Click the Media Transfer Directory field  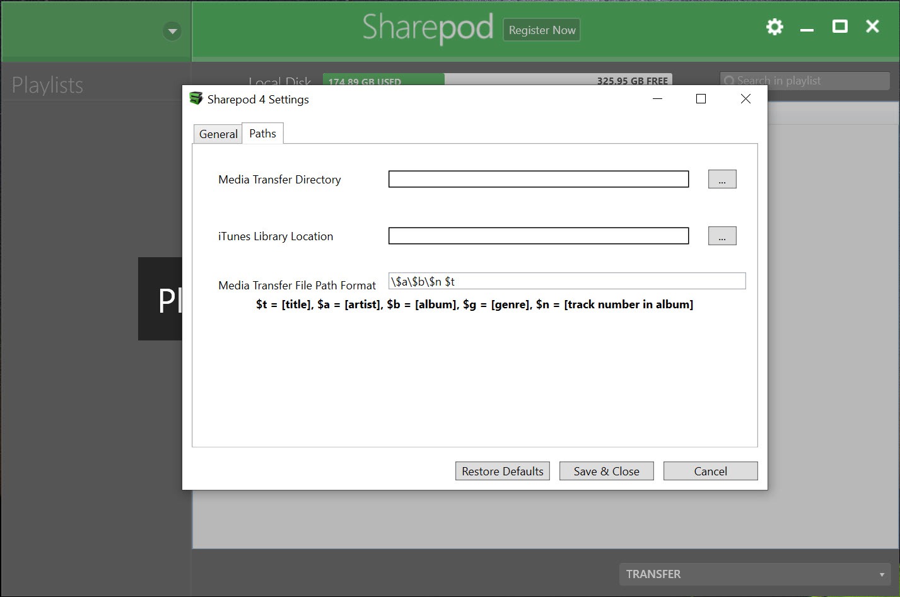[539, 179]
